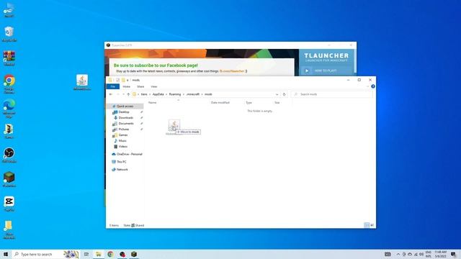Viewport: 461px width, 259px height.
Task: Click HOW TO PLAY button in TLauncher
Action: coord(327,71)
